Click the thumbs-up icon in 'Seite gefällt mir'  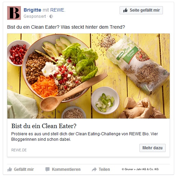pyautogui.click(x=125, y=10)
